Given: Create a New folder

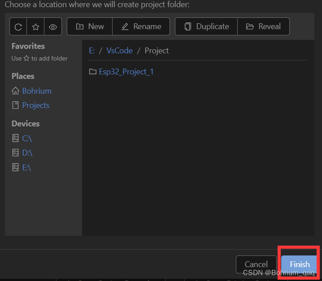Looking at the screenshot, I should 90,26.
